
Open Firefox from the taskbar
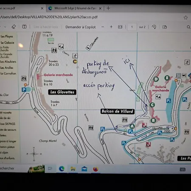(x=95, y=169)
